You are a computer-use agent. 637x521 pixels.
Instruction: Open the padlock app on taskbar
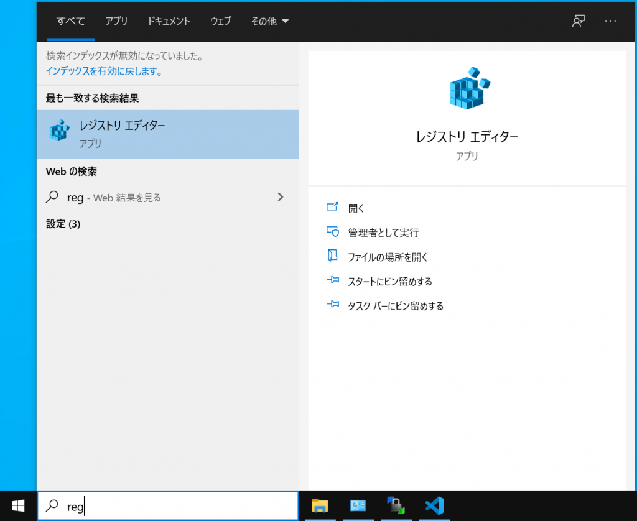coord(396,506)
